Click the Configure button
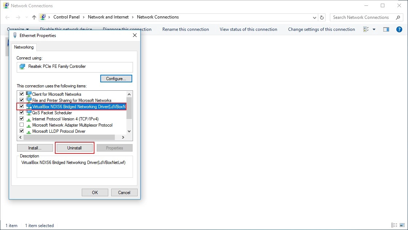The height and width of the screenshot is (230, 408). (116, 79)
